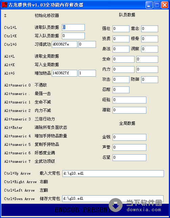Image resolution: width=170 pixels, height=218 pixels.
Task: Minimize the trainer window
Action: tap(149, 5)
